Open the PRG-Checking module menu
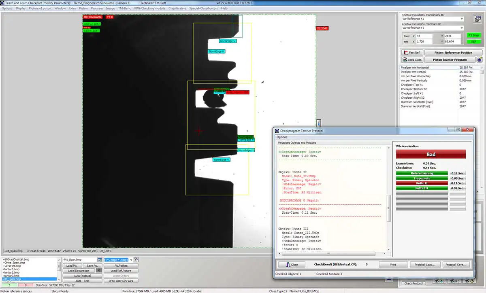This screenshot has width=486, height=293. [x=149, y=8]
